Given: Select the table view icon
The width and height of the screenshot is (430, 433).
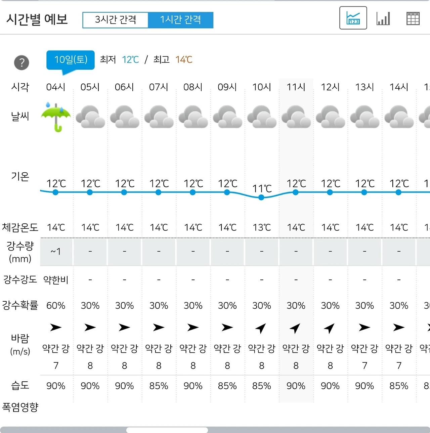Looking at the screenshot, I should click(413, 18).
